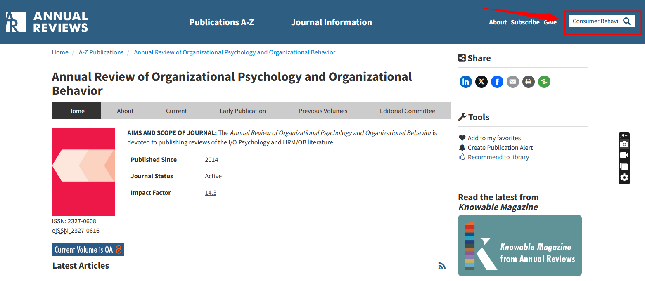Click in the Consumer Behavi search field
Screen dimensions: 645x281
pyautogui.click(x=595, y=21)
